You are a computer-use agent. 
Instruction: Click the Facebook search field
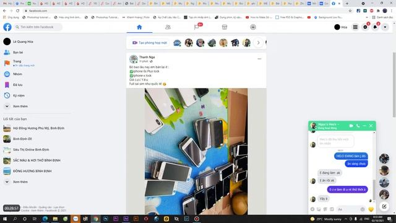click(38, 27)
